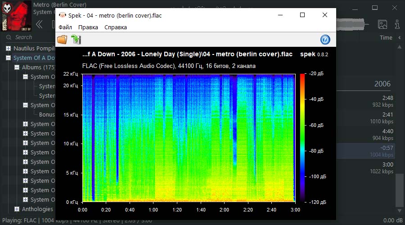Open the Spek help question mark icon
Viewport: 405px width, 225px height.
click(x=325, y=40)
